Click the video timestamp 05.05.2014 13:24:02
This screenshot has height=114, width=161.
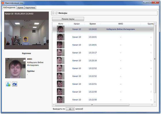coord(24,14)
